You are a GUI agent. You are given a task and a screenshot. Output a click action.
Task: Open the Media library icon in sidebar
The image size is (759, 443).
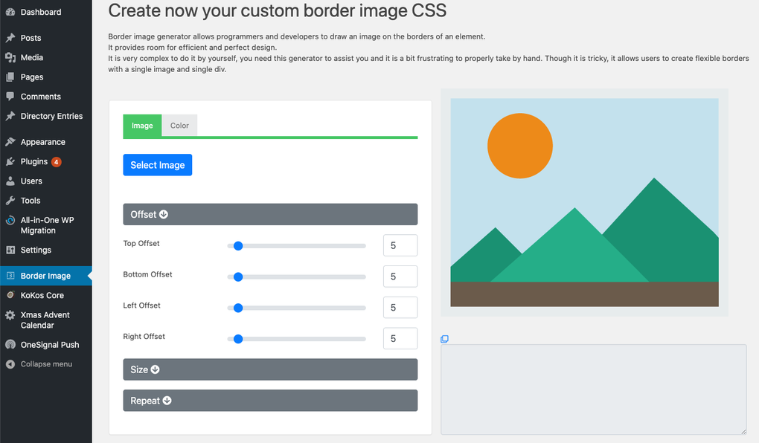pyautogui.click(x=10, y=57)
